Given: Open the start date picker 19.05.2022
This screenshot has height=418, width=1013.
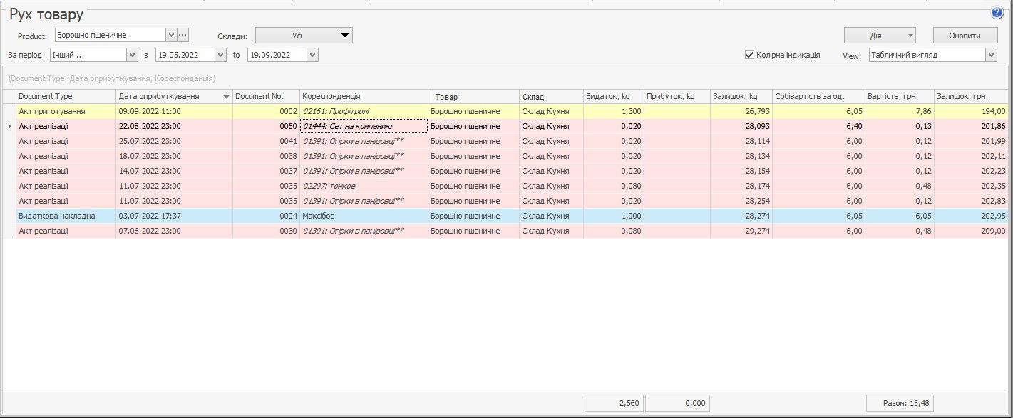Looking at the screenshot, I should 220,55.
